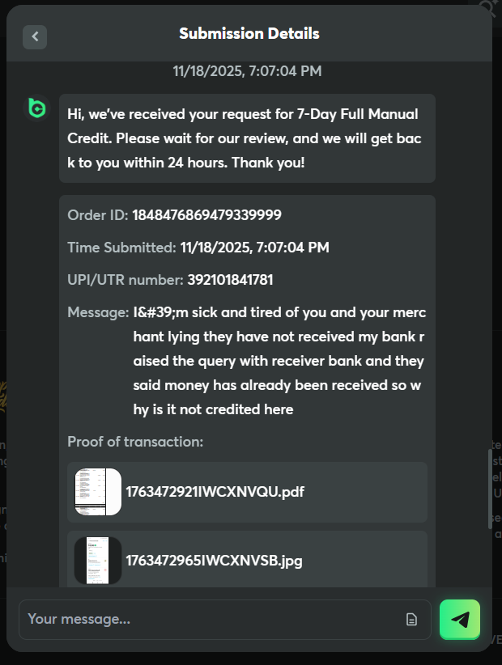Select the Order ID number 1848476869479339999
Viewport: 502px width, 665px height.
point(207,215)
